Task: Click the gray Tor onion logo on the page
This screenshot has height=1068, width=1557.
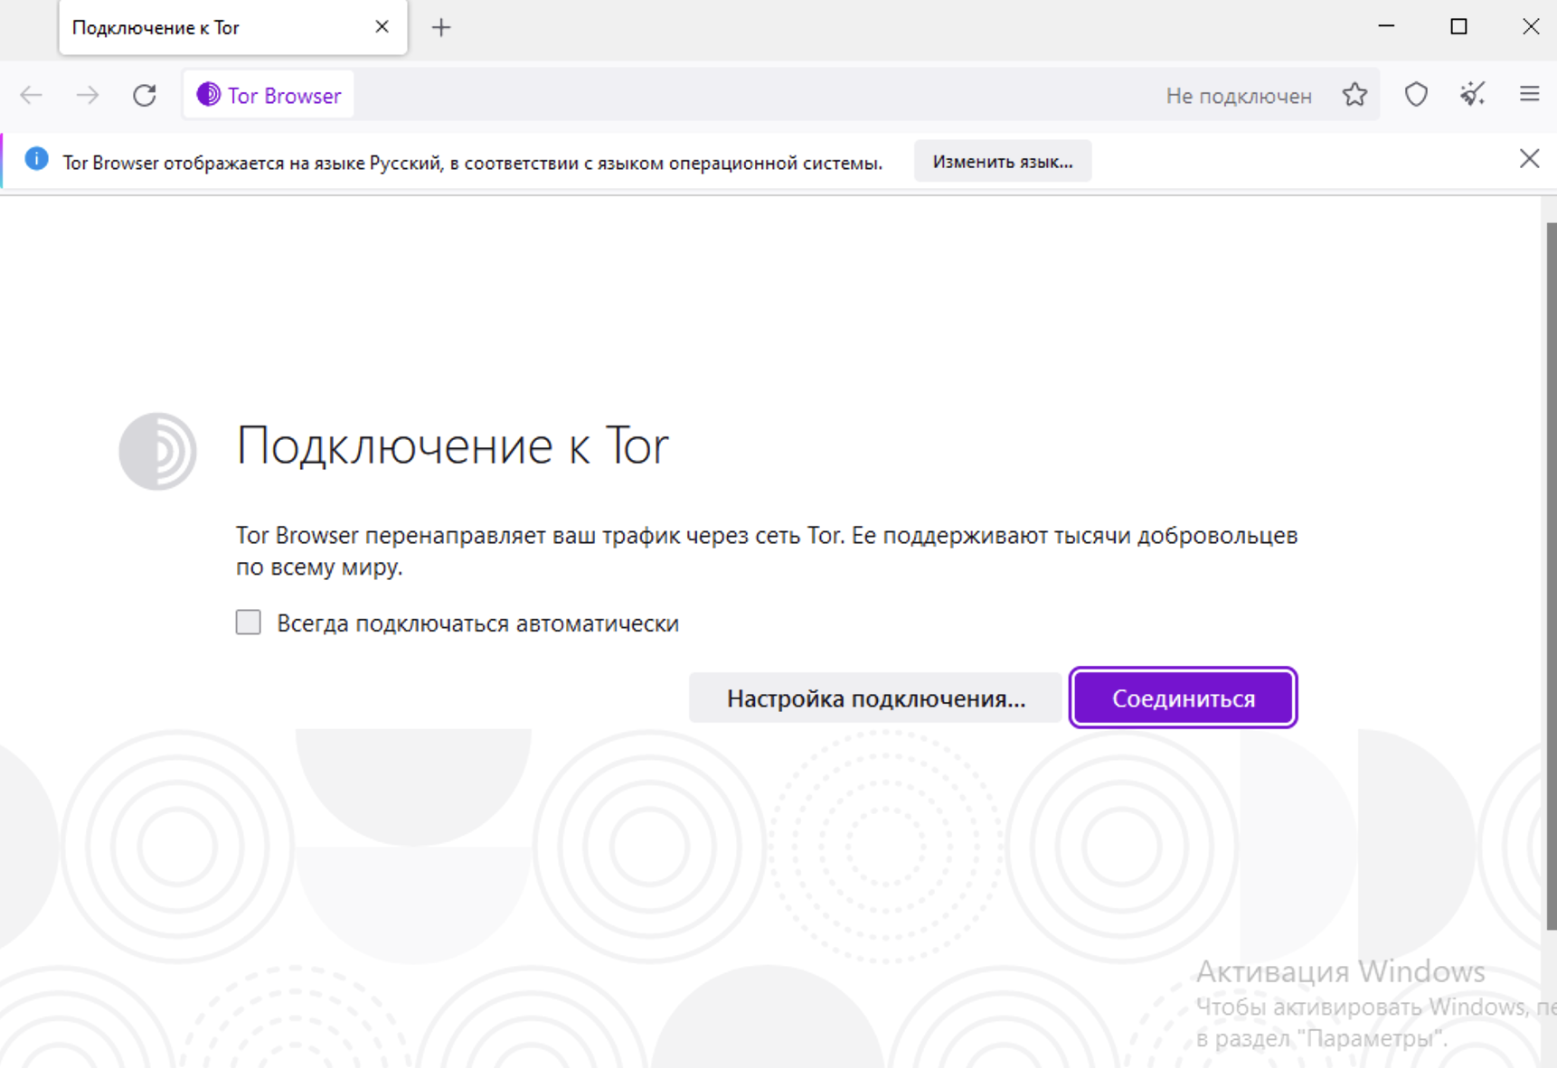Action: (x=157, y=451)
